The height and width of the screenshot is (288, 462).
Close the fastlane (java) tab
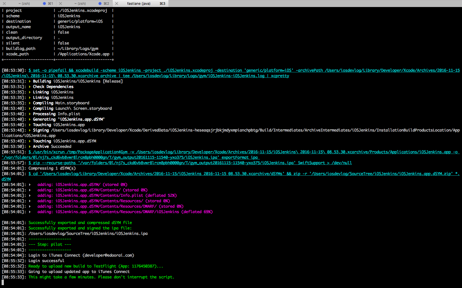pyautogui.click(x=116, y=4)
